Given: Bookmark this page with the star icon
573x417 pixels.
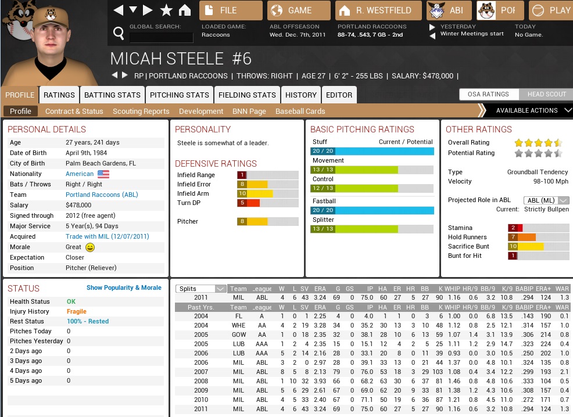Looking at the screenshot, I should click(x=166, y=10).
